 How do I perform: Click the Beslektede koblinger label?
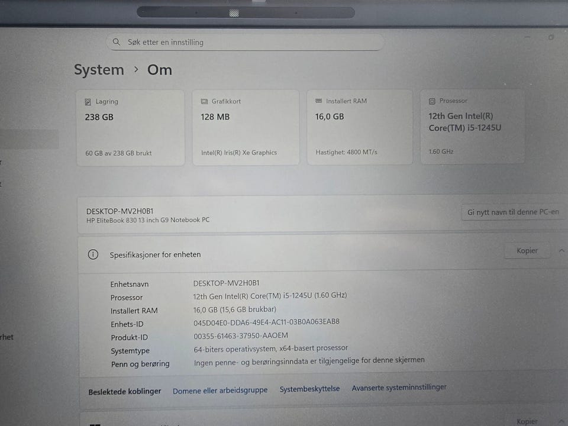point(125,392)
